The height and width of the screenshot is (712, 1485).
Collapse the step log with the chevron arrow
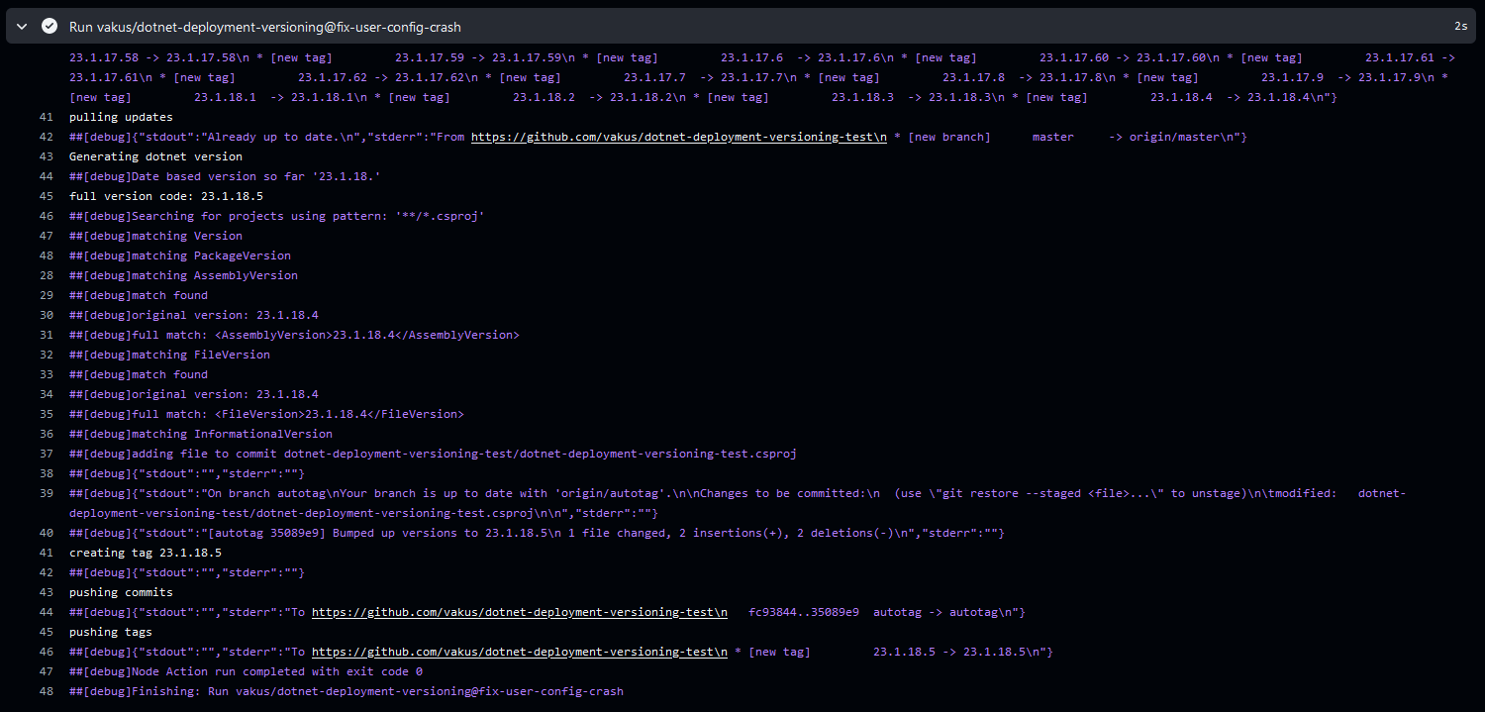21,26
